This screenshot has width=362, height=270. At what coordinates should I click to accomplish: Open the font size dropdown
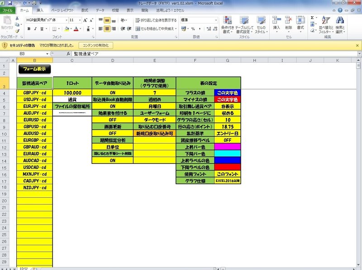pos(80,20)
